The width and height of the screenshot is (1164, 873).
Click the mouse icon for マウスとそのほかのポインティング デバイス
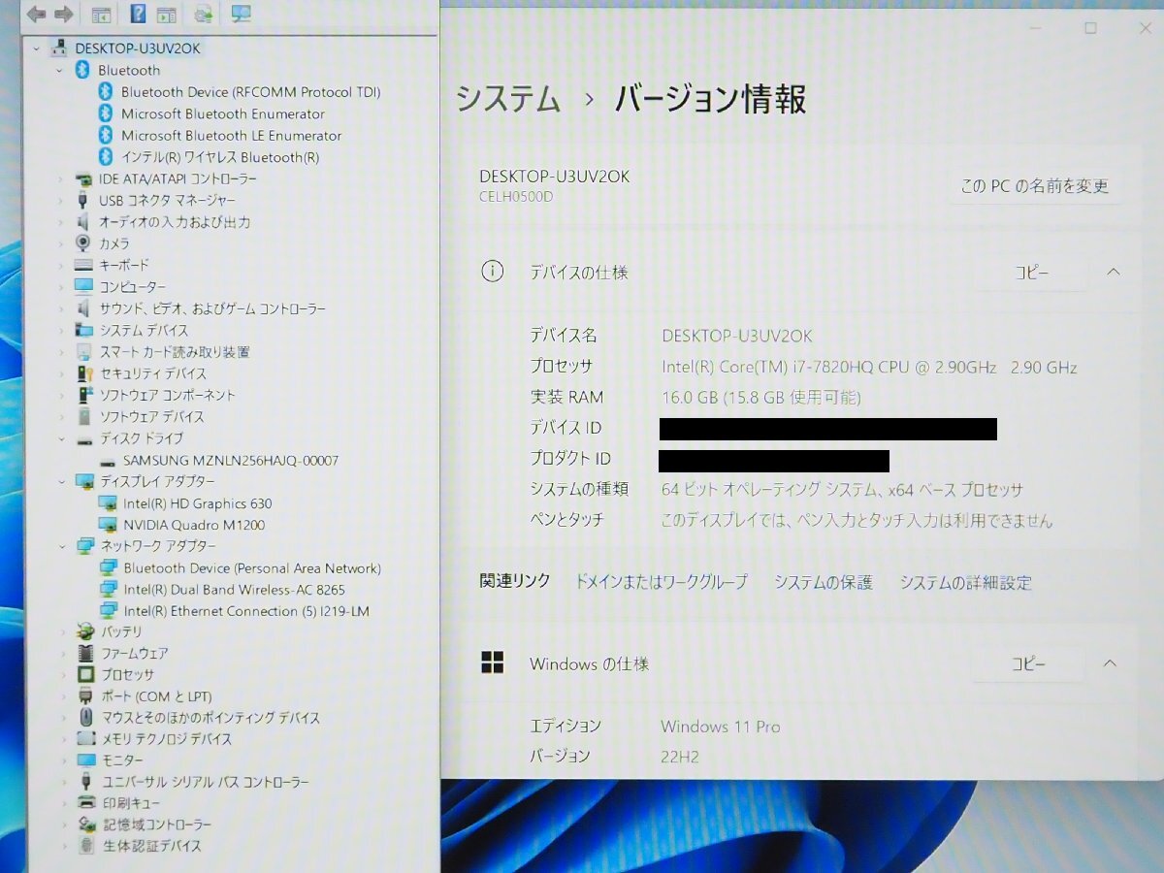pyautogui.click(x=85, y=718)
